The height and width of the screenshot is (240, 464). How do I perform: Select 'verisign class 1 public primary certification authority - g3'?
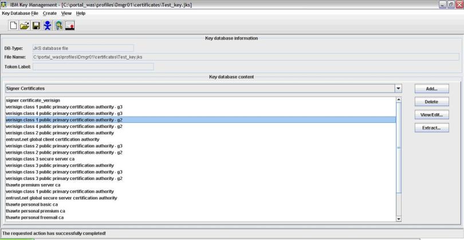(200, 107)
